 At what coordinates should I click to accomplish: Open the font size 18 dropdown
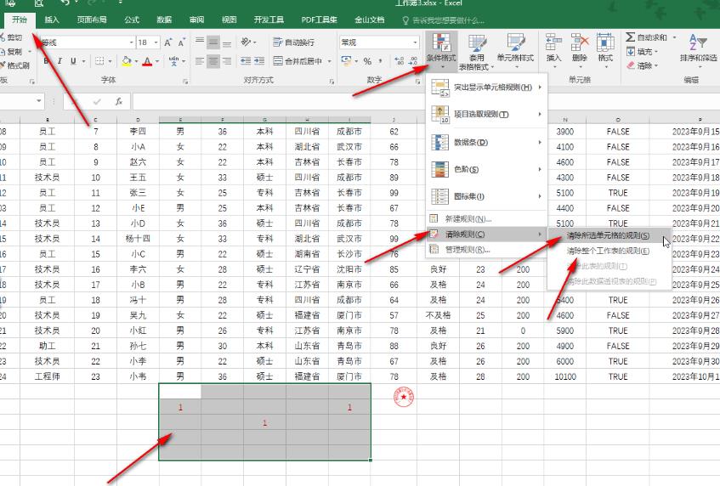pos(156,42)
